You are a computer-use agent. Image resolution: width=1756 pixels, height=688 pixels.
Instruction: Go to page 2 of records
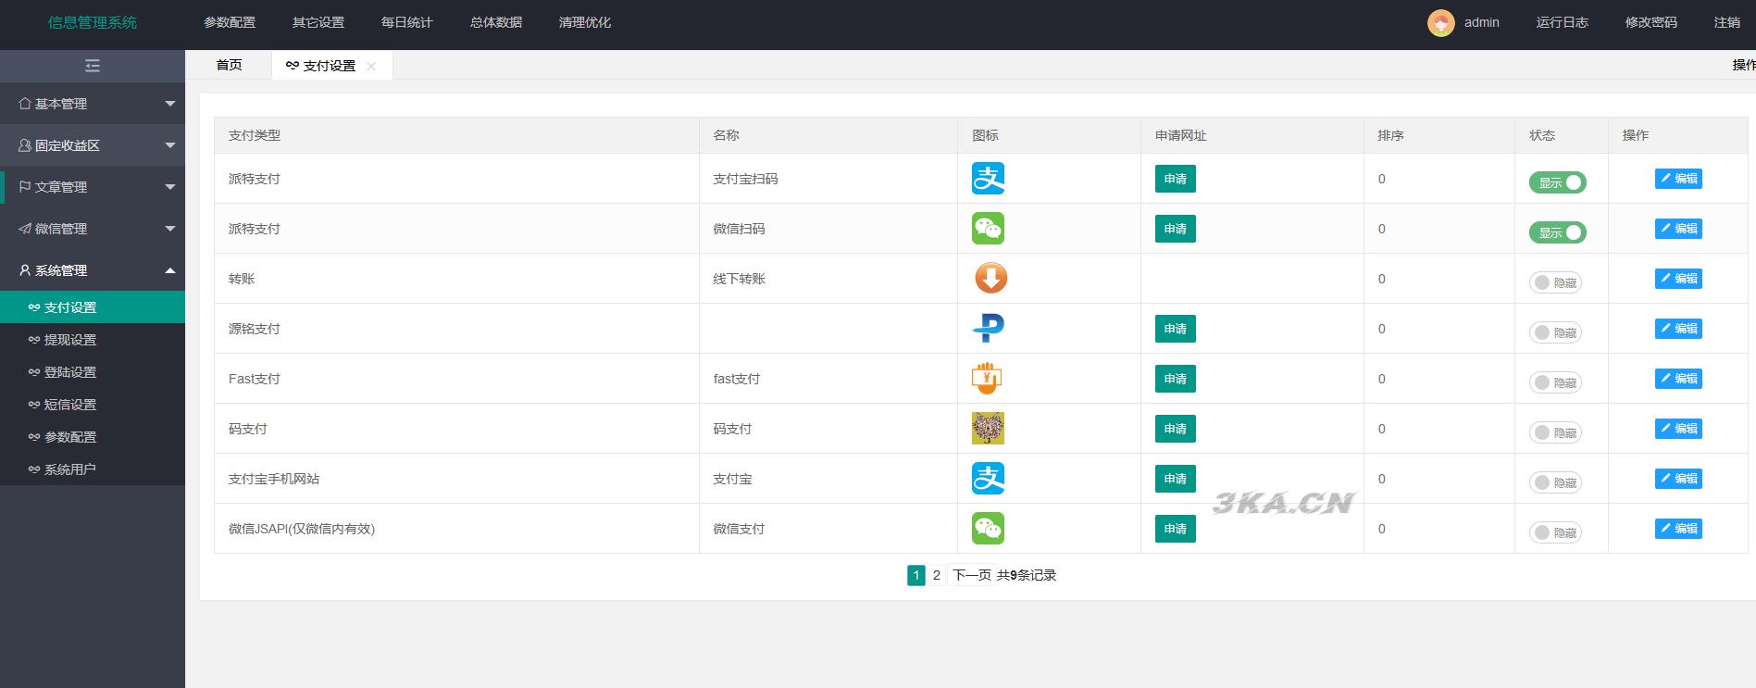(936, 575)
